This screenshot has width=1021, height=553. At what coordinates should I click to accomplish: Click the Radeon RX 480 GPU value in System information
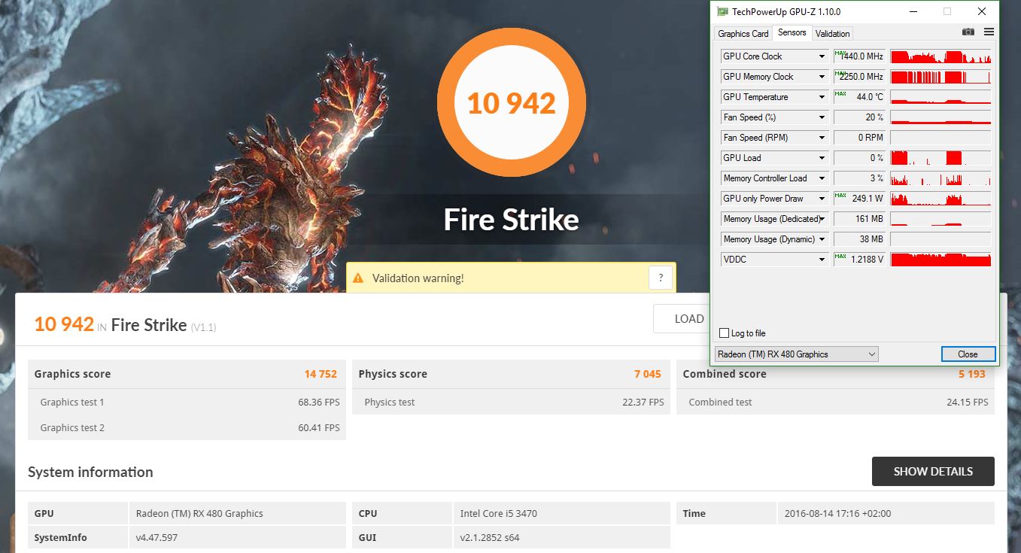[x=199, y=514]
